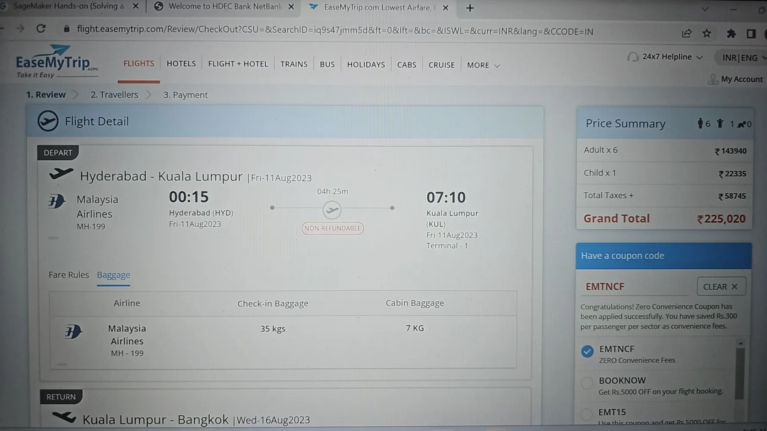
Task: Go to step 1. Review
Action: coord(46,94)
